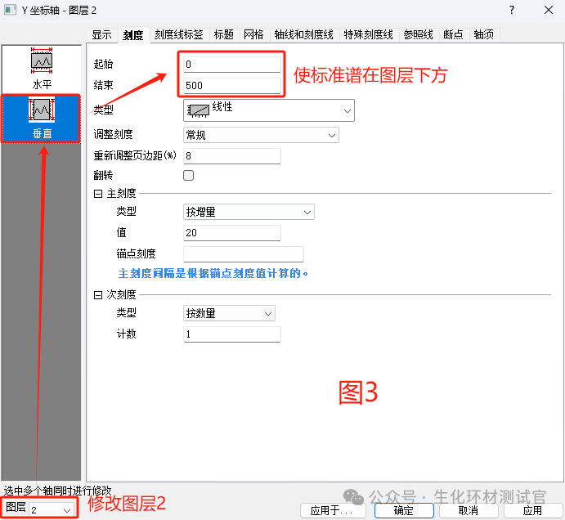Click the 确定 button
The height and width of the screenshot is (520, 565).
click(404, 510)
